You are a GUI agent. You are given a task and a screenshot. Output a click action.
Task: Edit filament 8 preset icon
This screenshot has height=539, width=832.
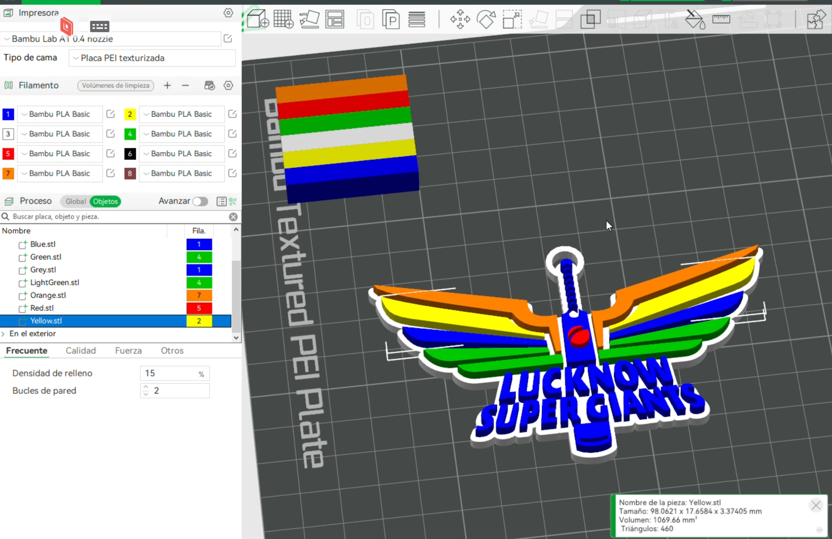pyautogui.click(x=233, y=173)
